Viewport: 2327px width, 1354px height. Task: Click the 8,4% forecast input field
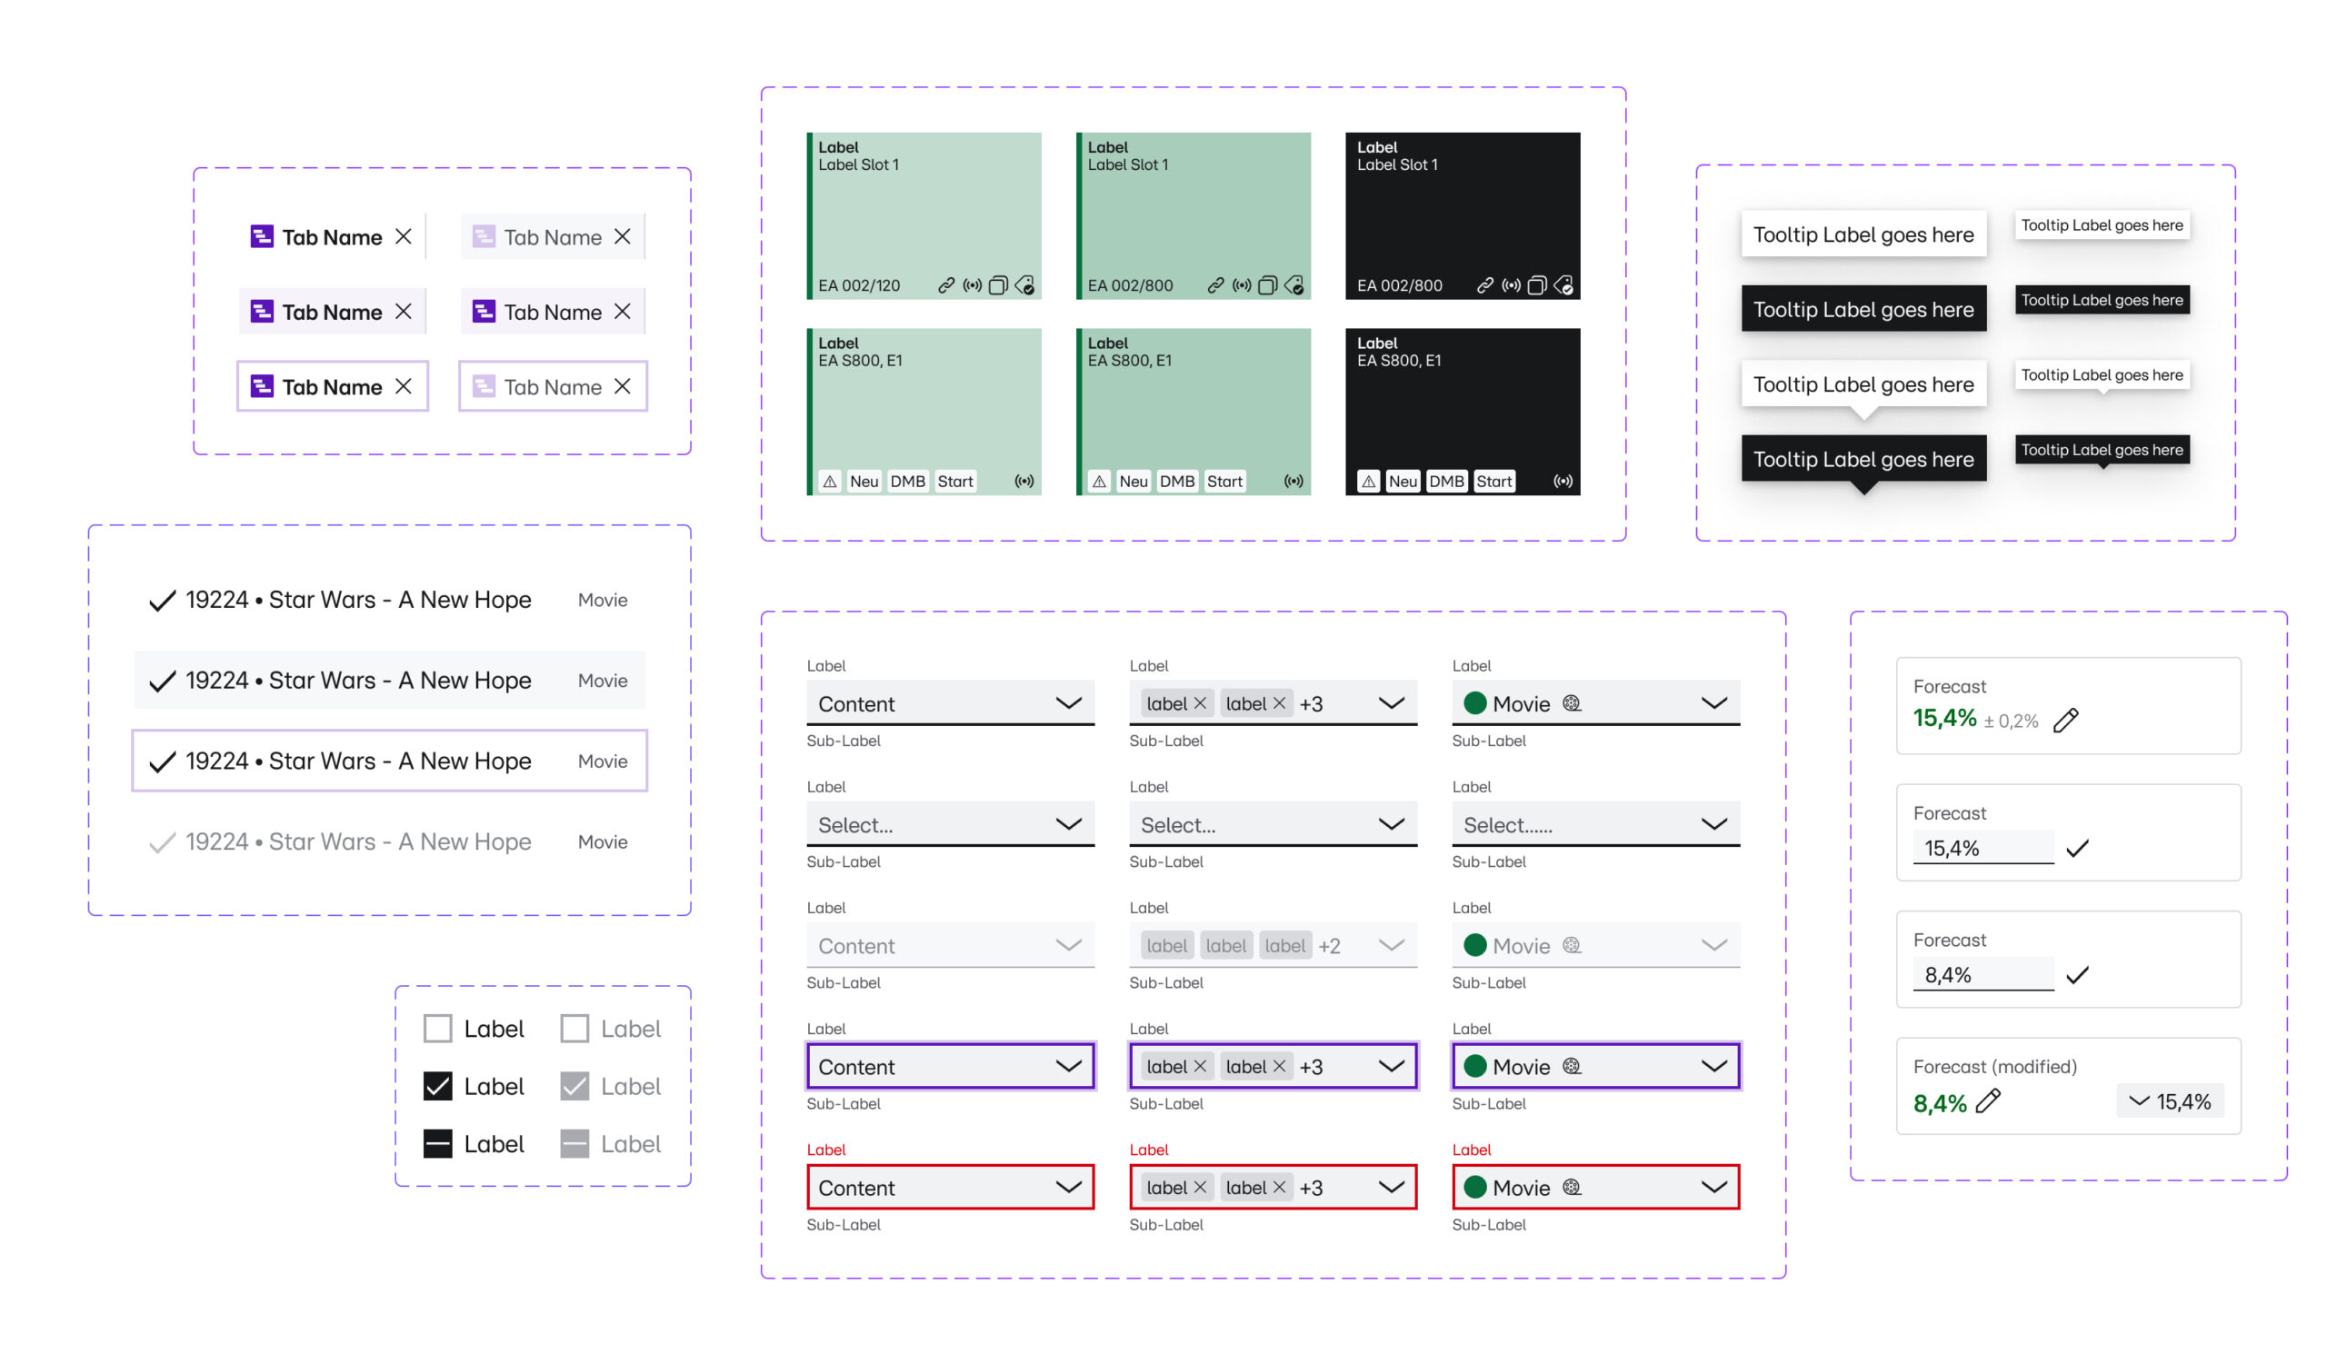coord(1982,975)
